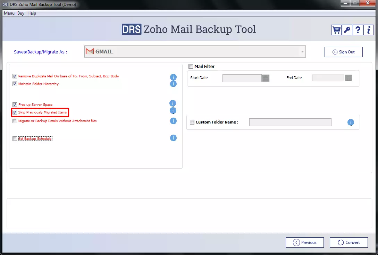The height and width of the screenshot is (255, 378).
Task: Click info icon next to Free up Server Space
Action: [x=173, y=103]
